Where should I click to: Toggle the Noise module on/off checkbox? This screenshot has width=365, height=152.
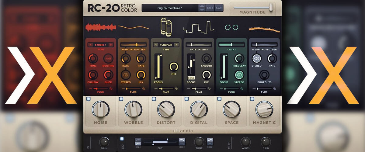click(x=88, y=99)
